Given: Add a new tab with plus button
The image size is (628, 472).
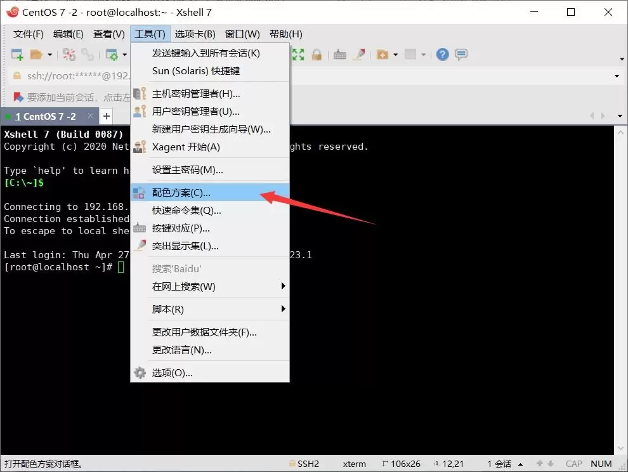Looking at the screenshot, I should point(107,117).
